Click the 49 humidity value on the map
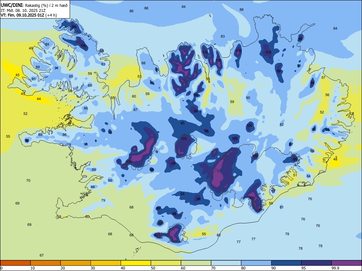Screen dimensions: 362x271 (31, 48)
